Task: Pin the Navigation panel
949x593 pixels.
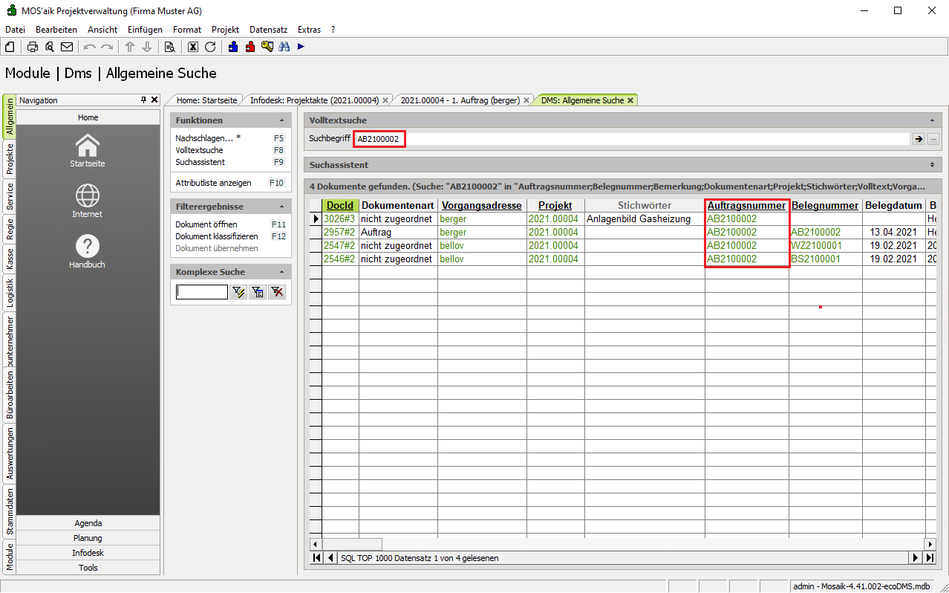Action: pos(144,100)
